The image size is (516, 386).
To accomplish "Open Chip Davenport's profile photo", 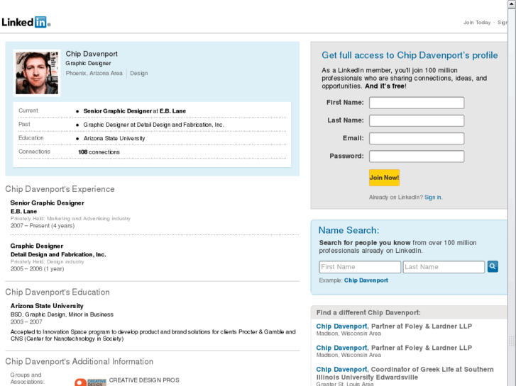I will pos(37,73).
